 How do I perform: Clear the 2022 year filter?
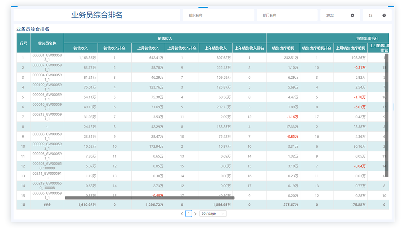click(x=352, y=15)
